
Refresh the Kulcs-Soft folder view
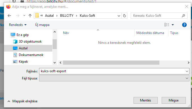pos(125,16)
